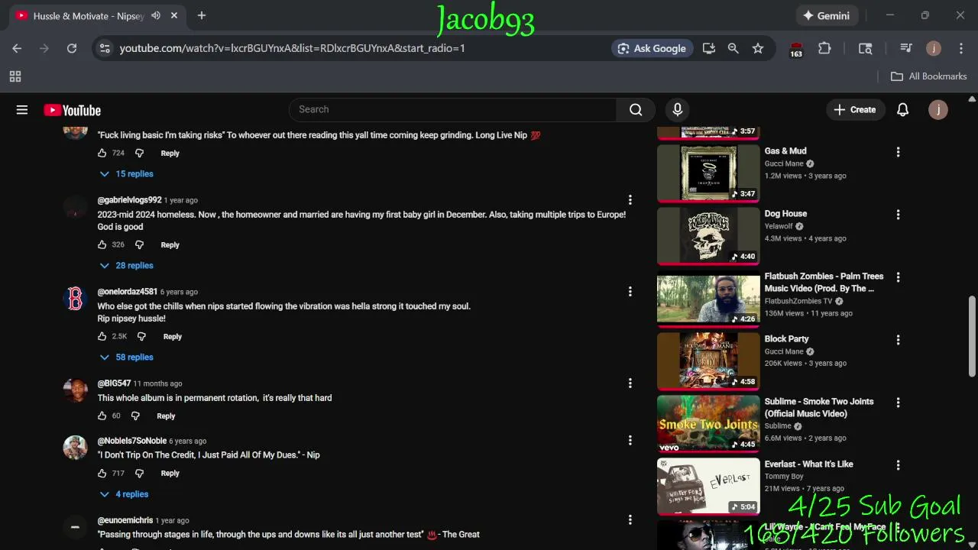The height and width of the screenshot is (550, 978).
Task: Reload the page in browser
Action: coord(72,48)
